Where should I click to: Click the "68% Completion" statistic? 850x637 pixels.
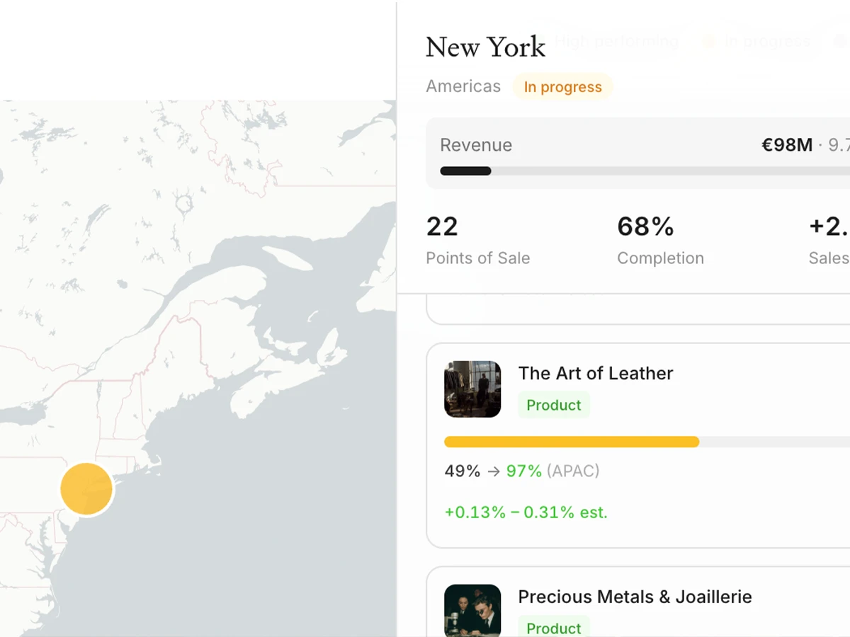click(x=659, y=239)
